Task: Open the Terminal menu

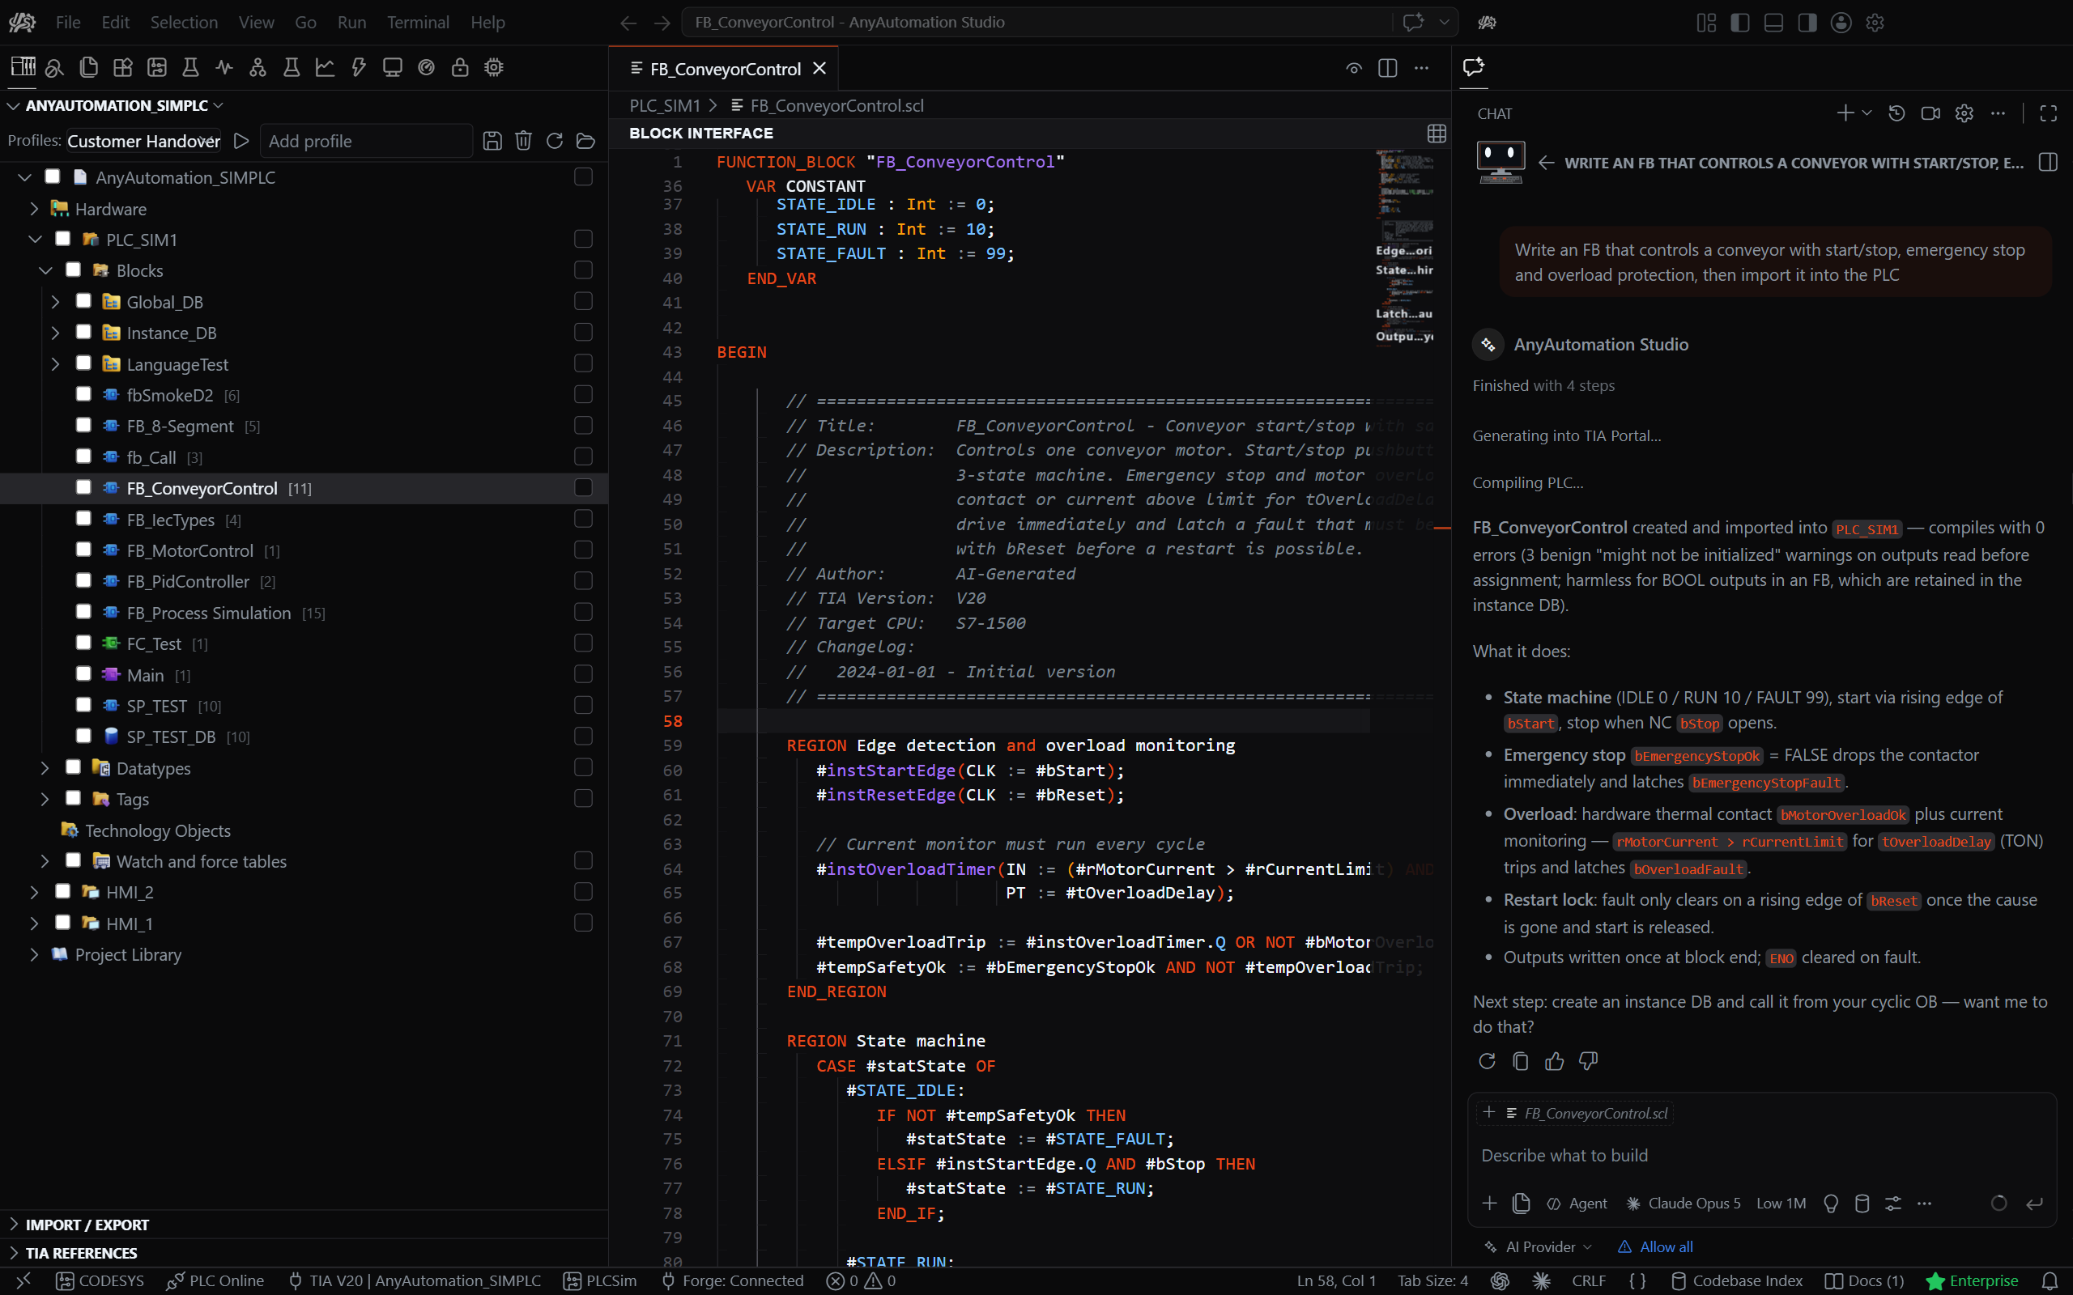Action: tap(418, 23)
